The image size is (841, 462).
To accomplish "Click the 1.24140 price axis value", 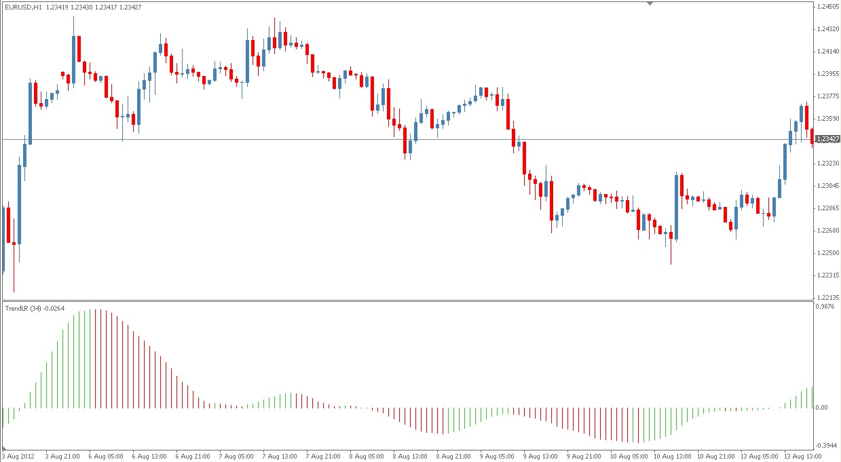I will [x=829, y=52].
